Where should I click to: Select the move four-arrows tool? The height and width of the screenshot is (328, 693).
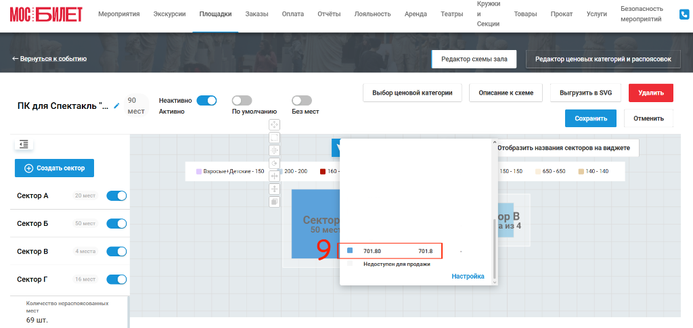(x=274, y=124)
